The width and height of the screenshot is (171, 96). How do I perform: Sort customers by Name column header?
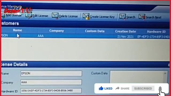[17, 30]
